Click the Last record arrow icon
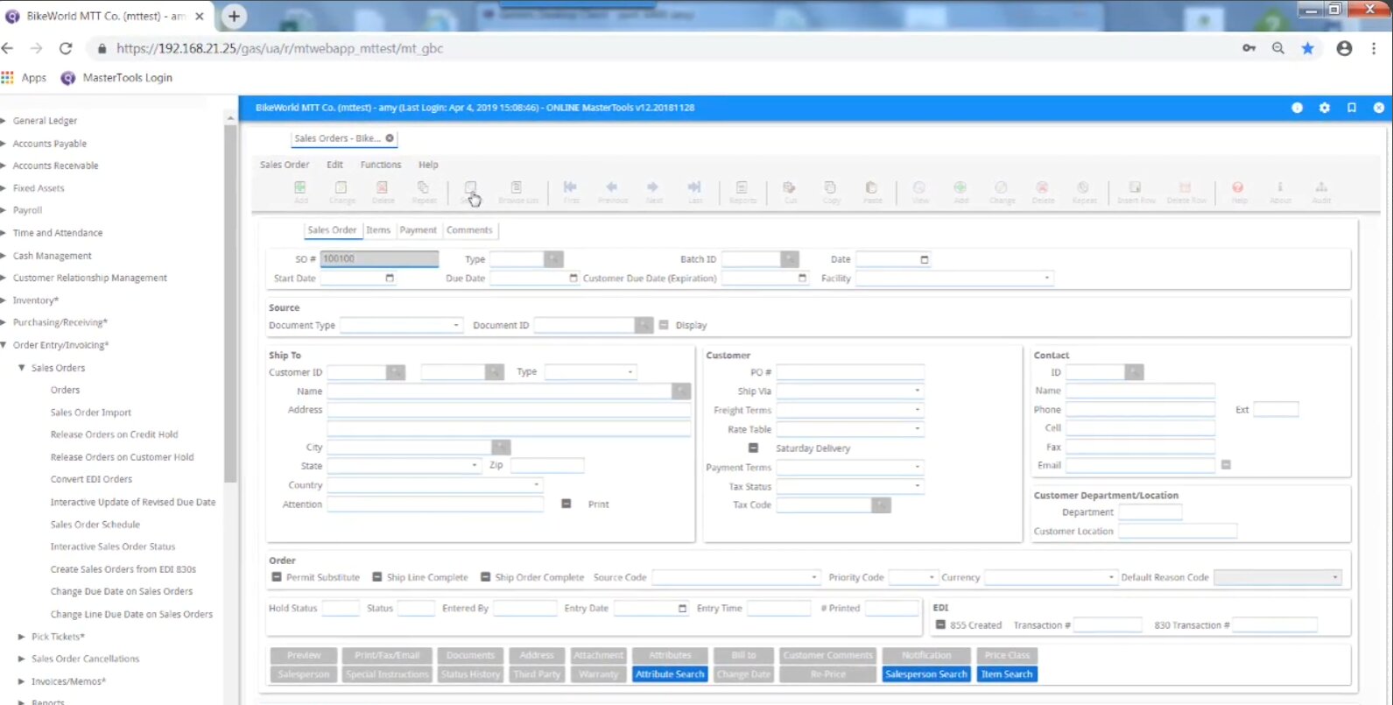 point(694,192)
